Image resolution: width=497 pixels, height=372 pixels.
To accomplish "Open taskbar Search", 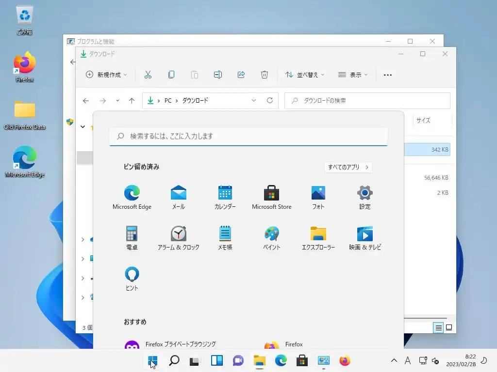I will pos(174,360).
